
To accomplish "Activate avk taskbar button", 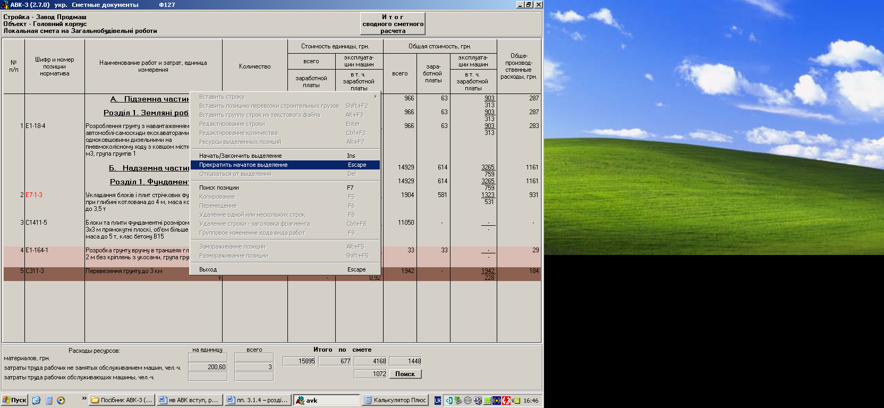I will [327, 400].
